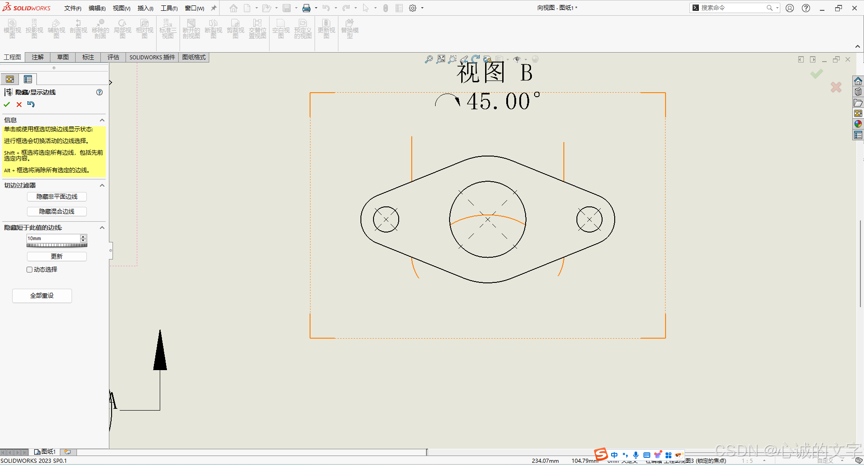Click the 隐藏混合边线 button
The height and width of the screenshot is (465, 864).
(57, 212)
